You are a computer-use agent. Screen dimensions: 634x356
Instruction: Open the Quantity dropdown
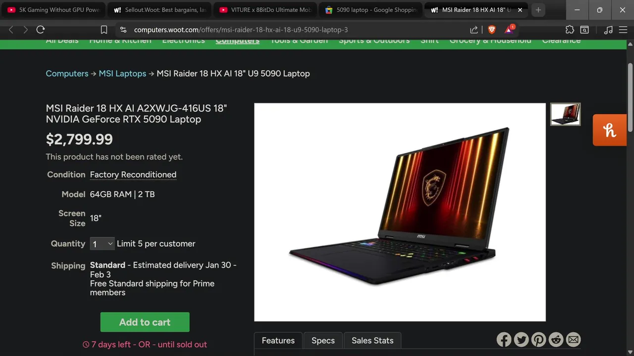click(x=102, y=244)
